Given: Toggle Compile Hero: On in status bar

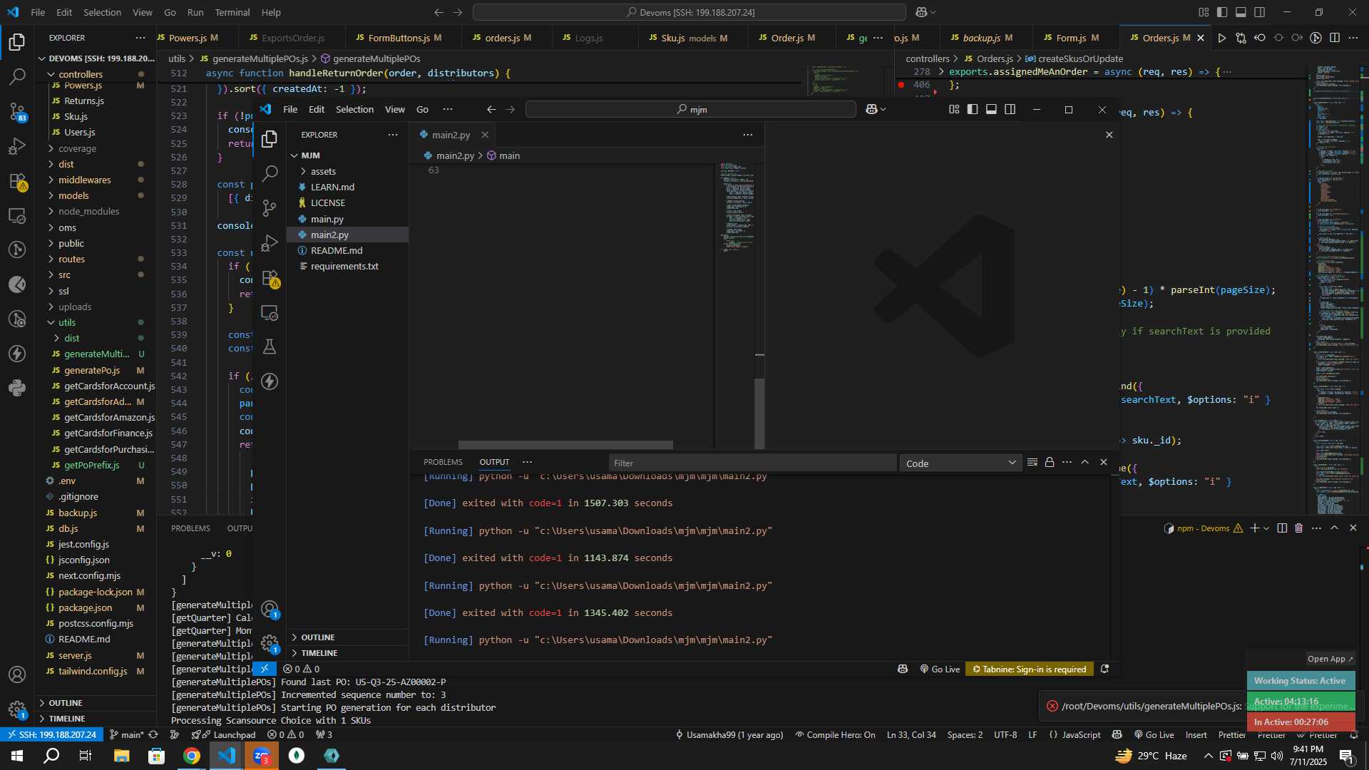Looking at the screenshot, I should (835, 735).
